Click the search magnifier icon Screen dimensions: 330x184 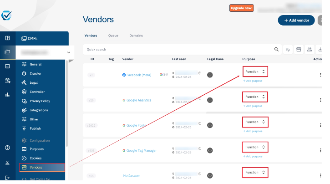276,49
